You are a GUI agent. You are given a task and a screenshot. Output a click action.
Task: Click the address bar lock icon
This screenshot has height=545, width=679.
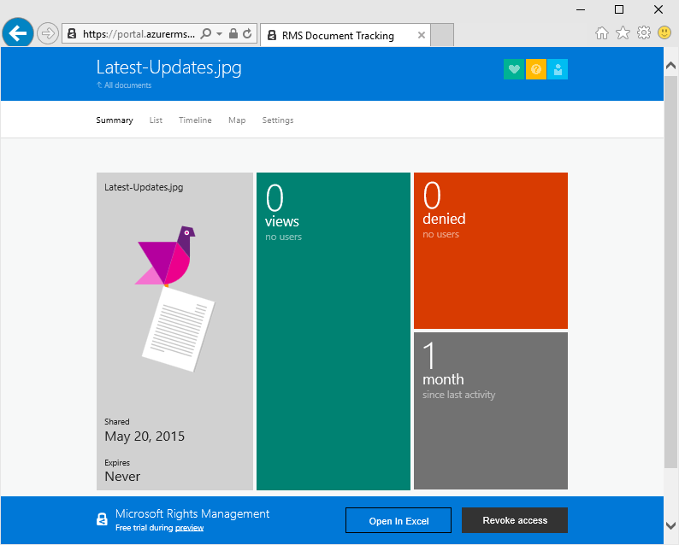coord(233,34)
